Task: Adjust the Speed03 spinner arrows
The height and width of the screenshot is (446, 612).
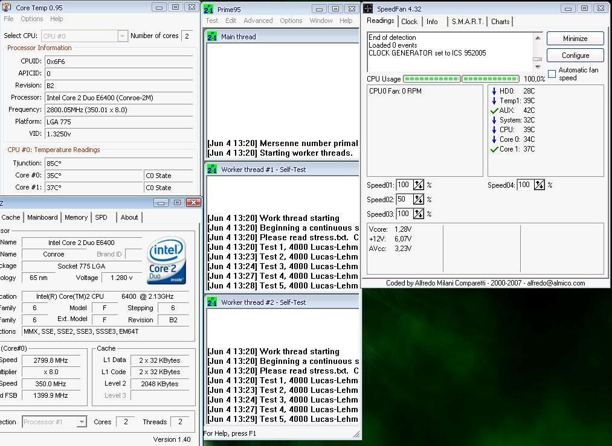Action: click(419, 214)
